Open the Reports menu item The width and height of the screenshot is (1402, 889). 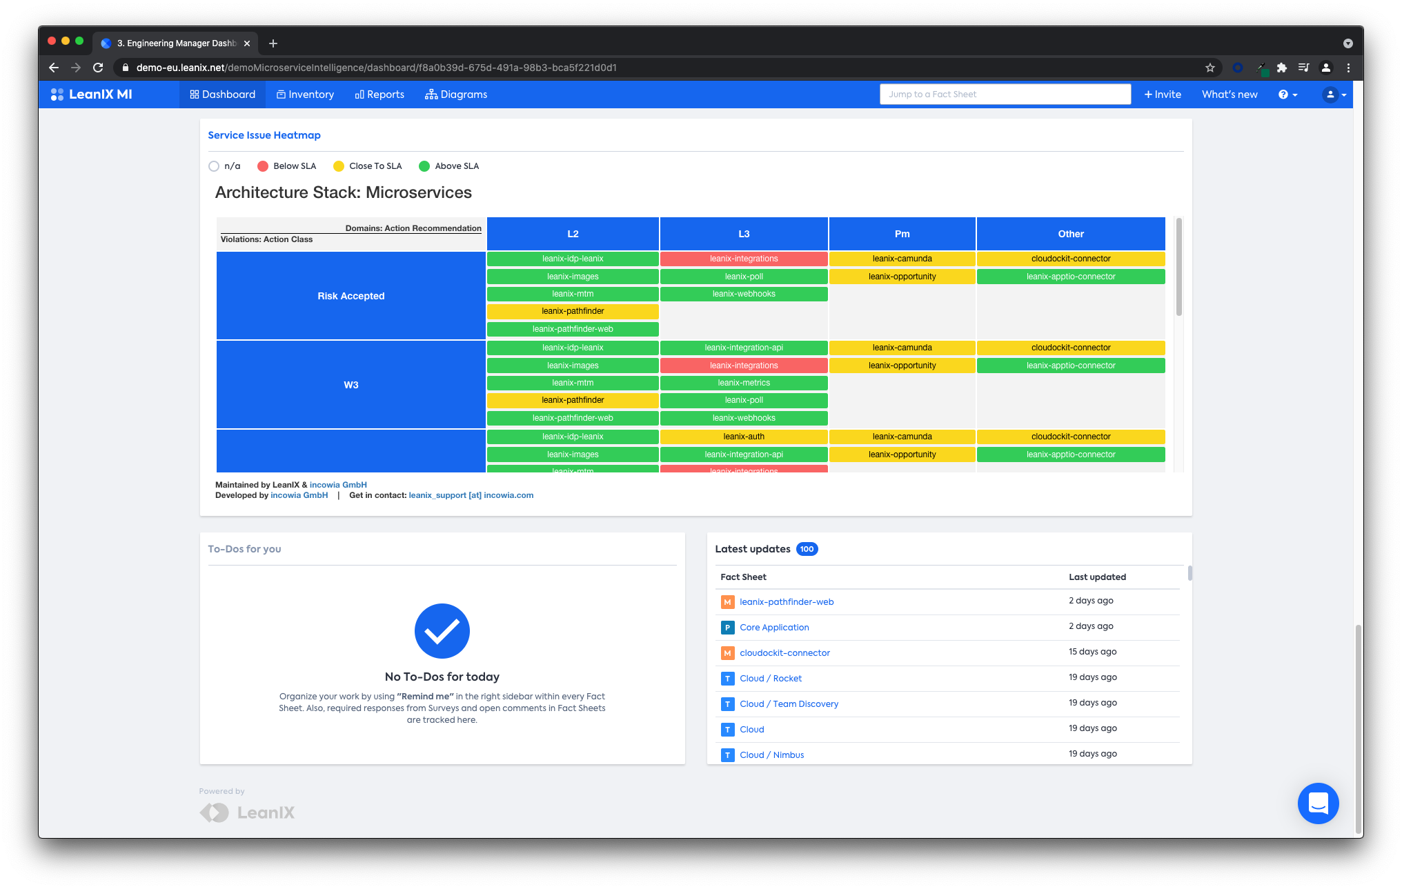379,94
